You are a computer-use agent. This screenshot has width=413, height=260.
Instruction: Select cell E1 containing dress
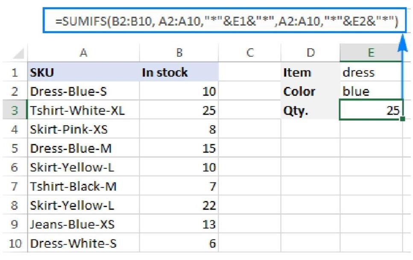(x=371, y=72)
